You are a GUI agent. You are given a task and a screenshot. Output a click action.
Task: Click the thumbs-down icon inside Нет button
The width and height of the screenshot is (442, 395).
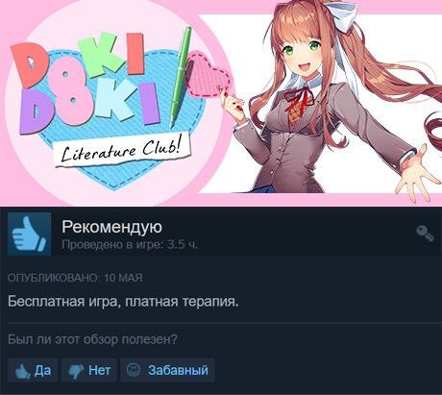tap(76, 372)
